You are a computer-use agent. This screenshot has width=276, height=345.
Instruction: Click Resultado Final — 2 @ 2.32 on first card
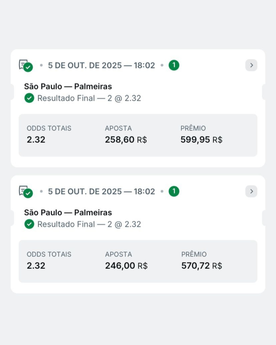click(89, 98)
